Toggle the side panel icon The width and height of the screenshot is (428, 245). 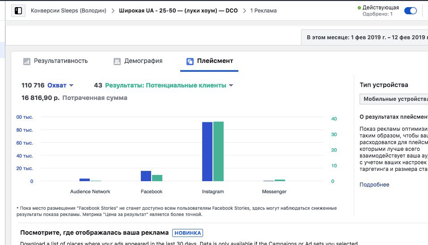point(18,11)
